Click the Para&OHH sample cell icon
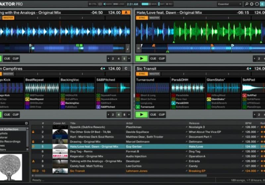265x185 pixels. [x=173, y=103]
